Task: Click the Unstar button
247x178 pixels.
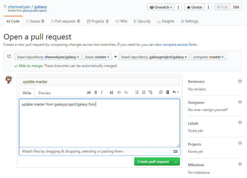Action: tap(194, 7)
